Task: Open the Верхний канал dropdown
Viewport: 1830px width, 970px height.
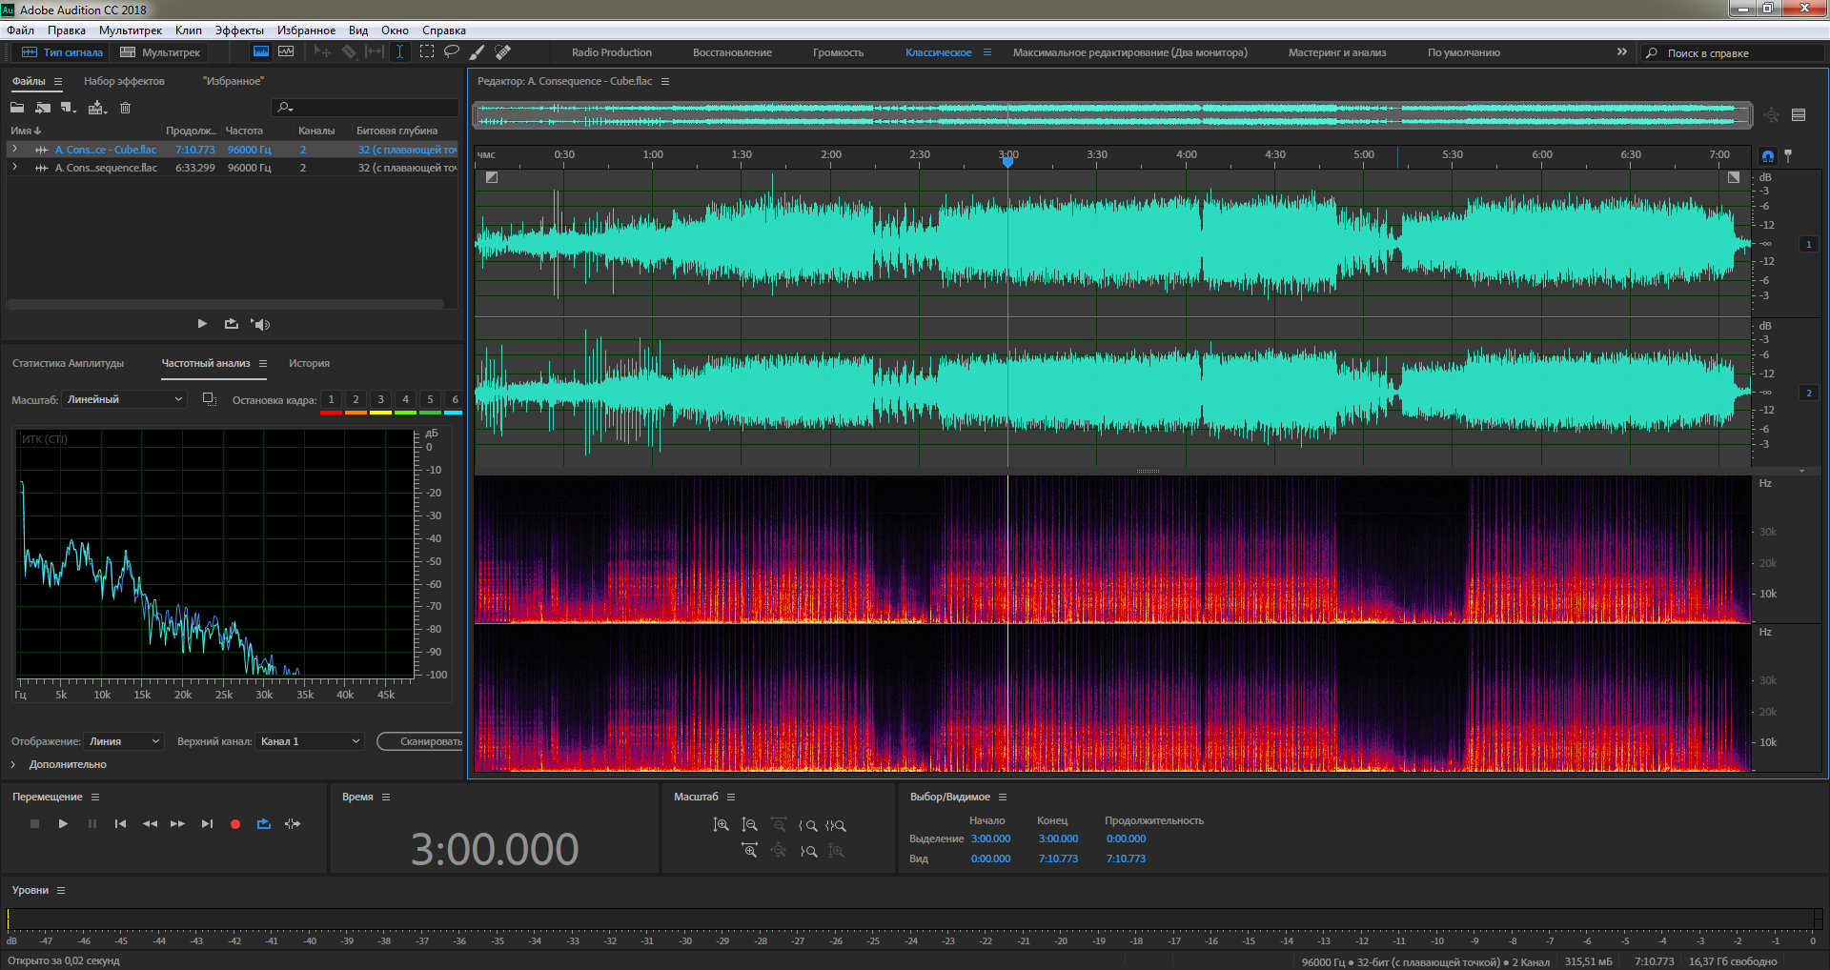Action: [310, 741]
